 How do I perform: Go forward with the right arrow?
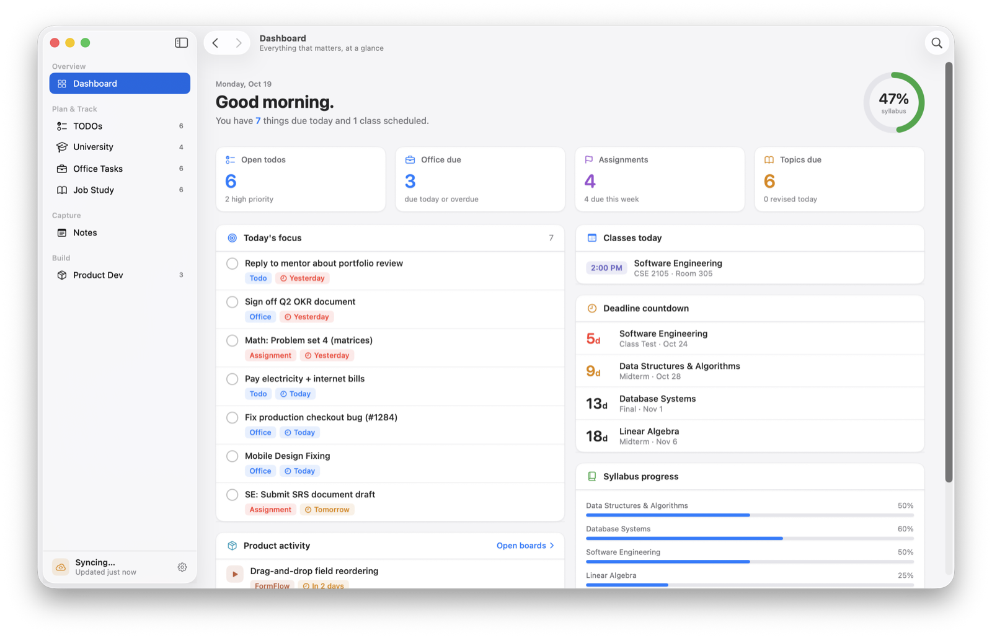pos(239,43)
